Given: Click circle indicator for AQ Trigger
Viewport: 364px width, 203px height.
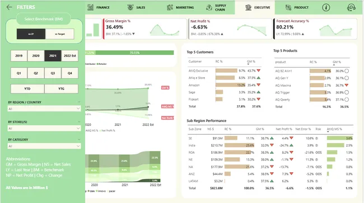Looking at the screenshot, I should point(347,92).
